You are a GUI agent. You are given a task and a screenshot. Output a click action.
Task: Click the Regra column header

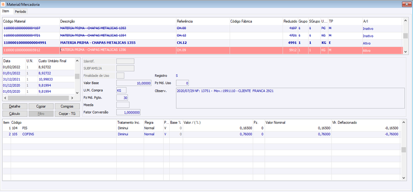pyautogui.click(x=153, y=122)
